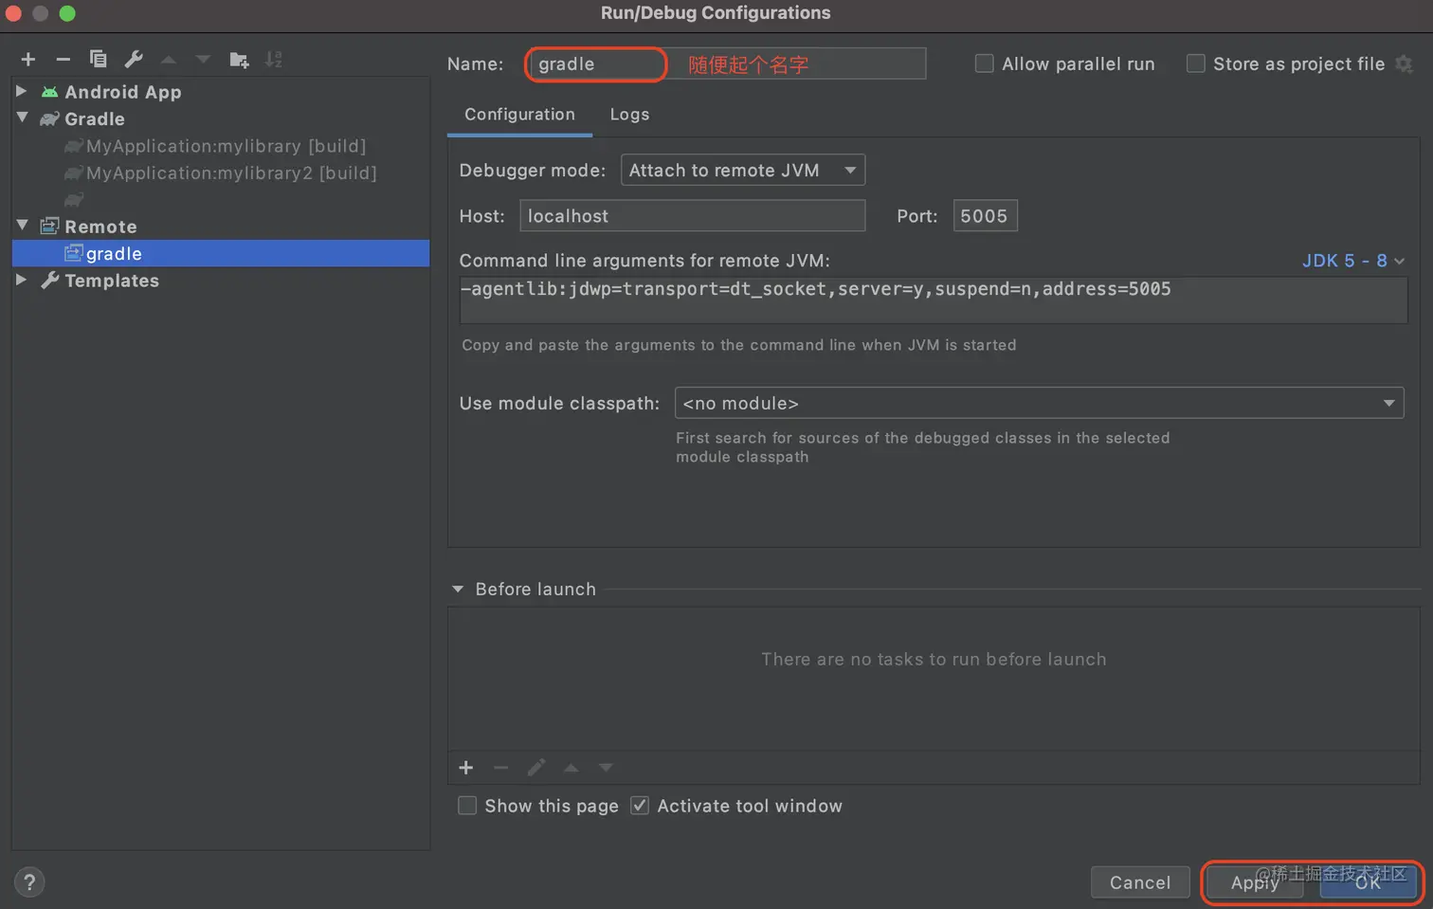Select MyApplication:mylibrary2 [build] configuration
The width and height of the screenshot is (1433, 909).
tap(231, 173)
